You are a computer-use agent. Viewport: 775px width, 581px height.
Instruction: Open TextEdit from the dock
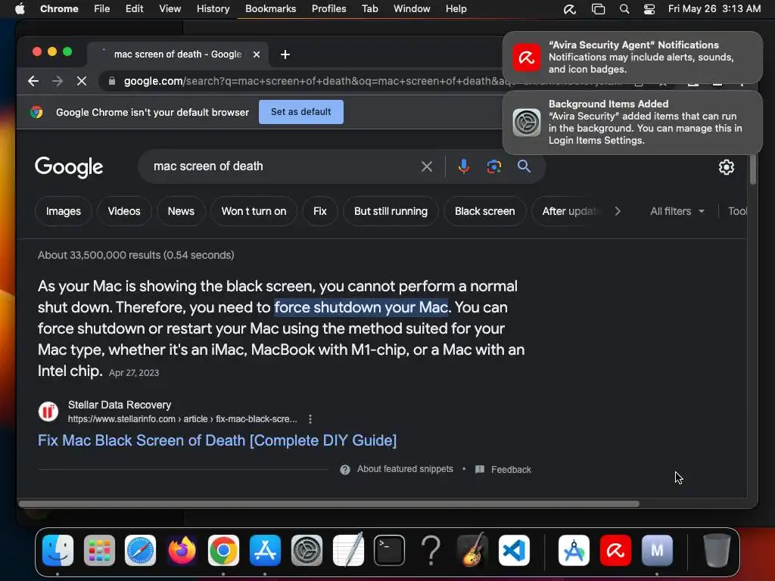tap(348, 550)
